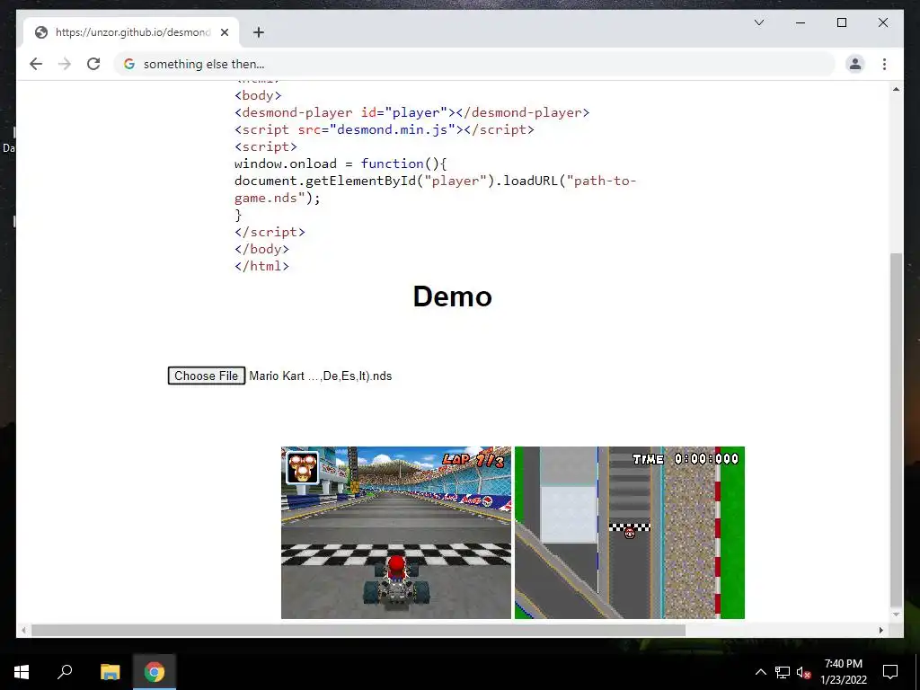Screen dimensions: 920x690
Task: Show hidden system tray icons
Action: coord(760,672)
